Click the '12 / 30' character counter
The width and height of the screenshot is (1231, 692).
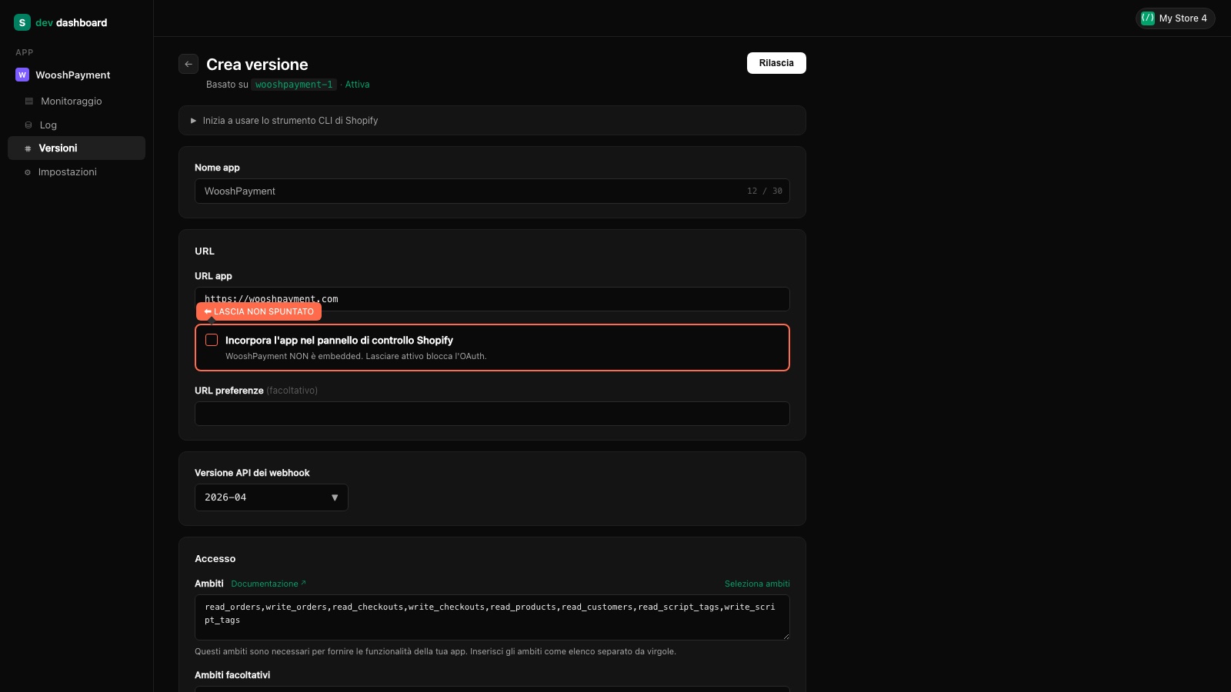[765, 191]
